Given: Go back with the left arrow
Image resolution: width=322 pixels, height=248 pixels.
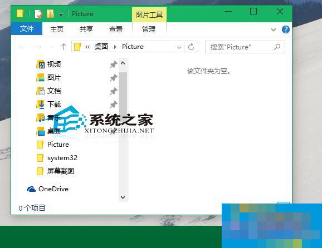Looking at the screenshot, I should pyautogui.click(x=22, y=47).
